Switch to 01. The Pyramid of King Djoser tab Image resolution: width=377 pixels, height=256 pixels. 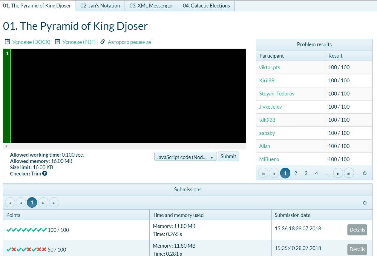(37, 6)
